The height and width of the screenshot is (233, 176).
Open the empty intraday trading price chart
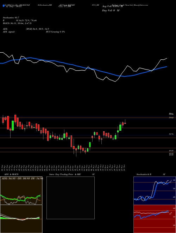[70, 198]
